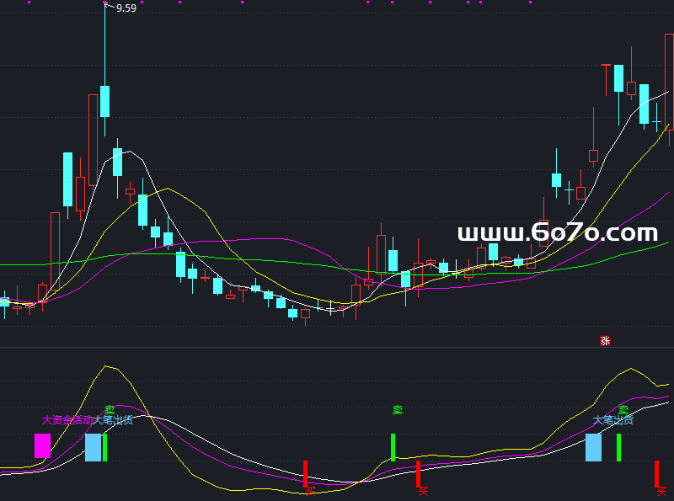Click the peak of the yellow indicator line
Screen dimensions: 674x501
(x=105, y=366)
